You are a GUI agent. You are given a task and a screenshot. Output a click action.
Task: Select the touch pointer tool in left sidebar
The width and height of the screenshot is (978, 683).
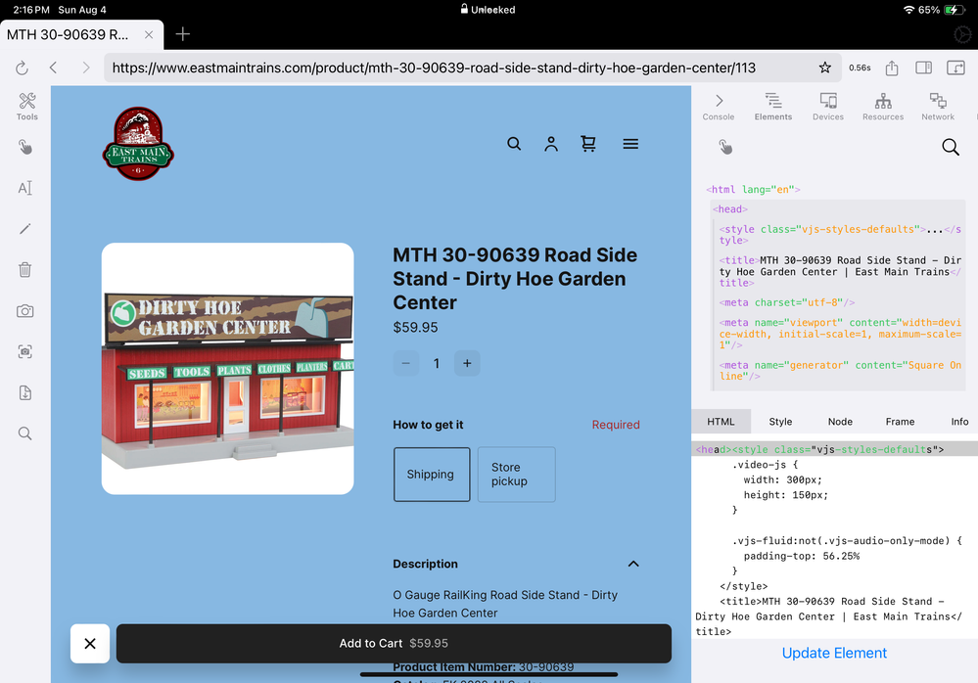click(24, 147)
